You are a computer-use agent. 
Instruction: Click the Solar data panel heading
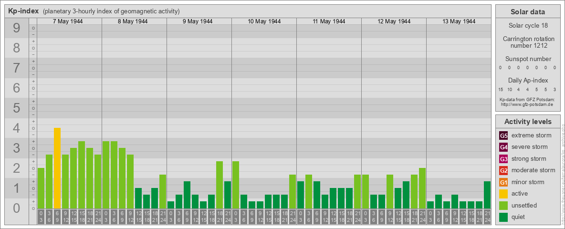pos(528,12)
